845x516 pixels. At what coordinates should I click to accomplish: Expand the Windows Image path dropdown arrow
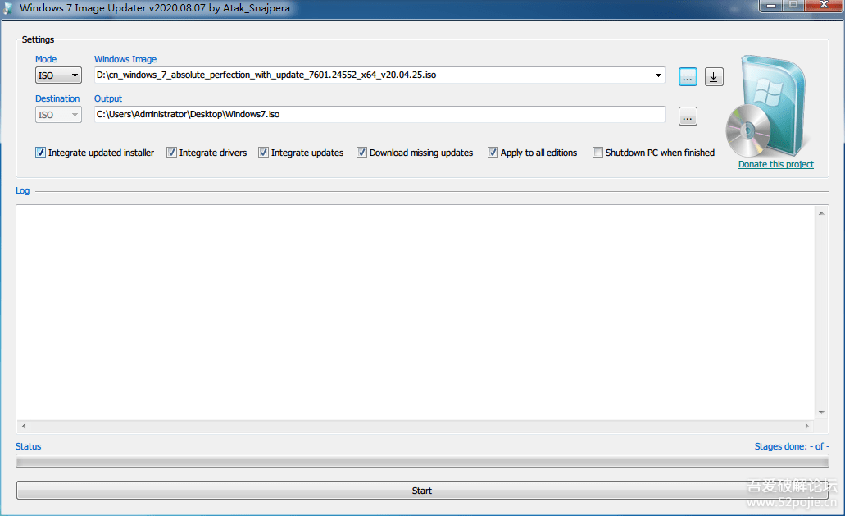[658, 75]
